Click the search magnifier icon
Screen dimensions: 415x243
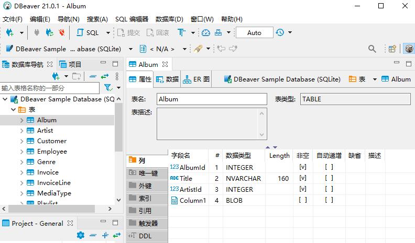[x=372, y=49]
